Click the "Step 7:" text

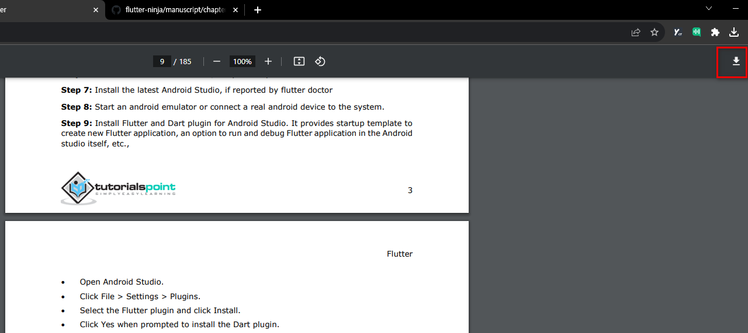coord(77,90)
